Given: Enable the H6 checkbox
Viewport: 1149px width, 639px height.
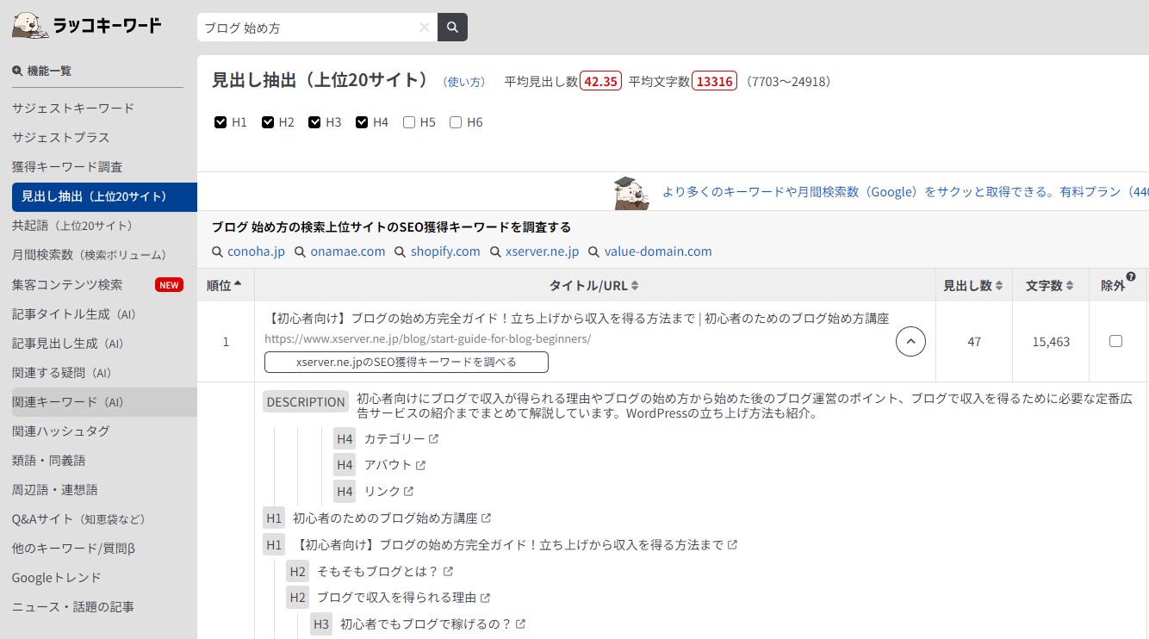Looking at the screenshot, I should tap(456, 122).
